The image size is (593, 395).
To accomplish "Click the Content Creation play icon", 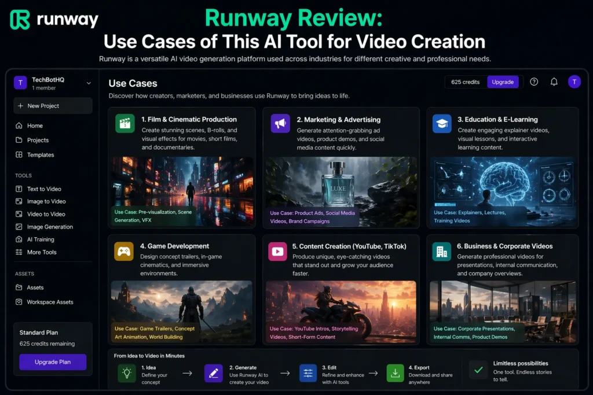I will [277, 251].
